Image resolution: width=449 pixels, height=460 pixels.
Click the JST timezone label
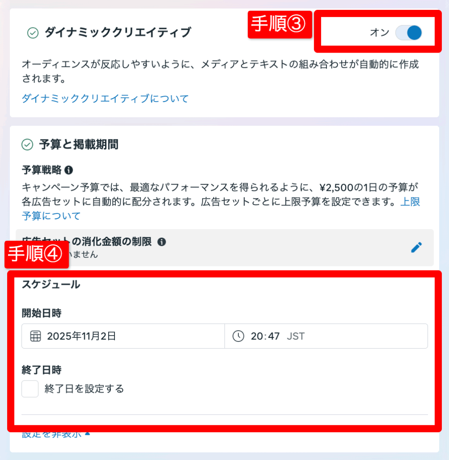tap(295, 336)
